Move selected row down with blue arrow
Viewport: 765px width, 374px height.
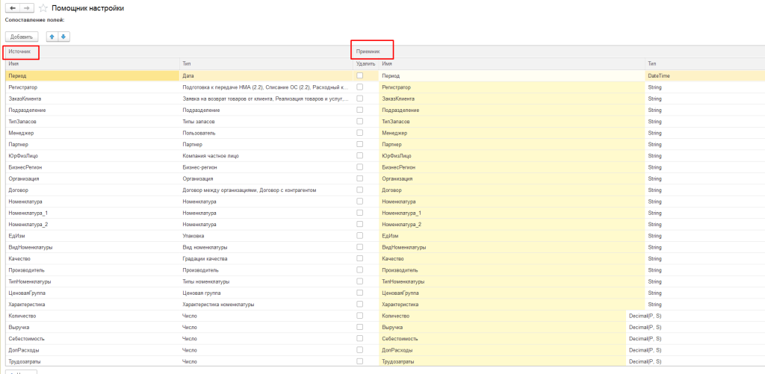(x=64, y=37)
